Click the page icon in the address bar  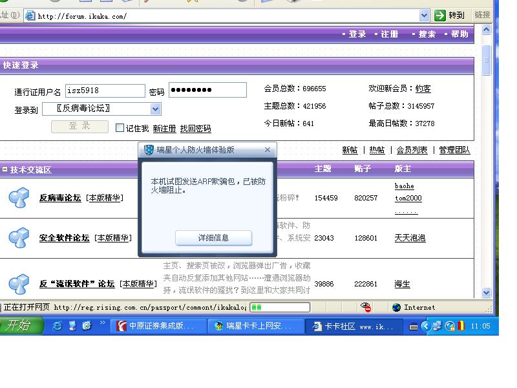click(x=30, y=16)
